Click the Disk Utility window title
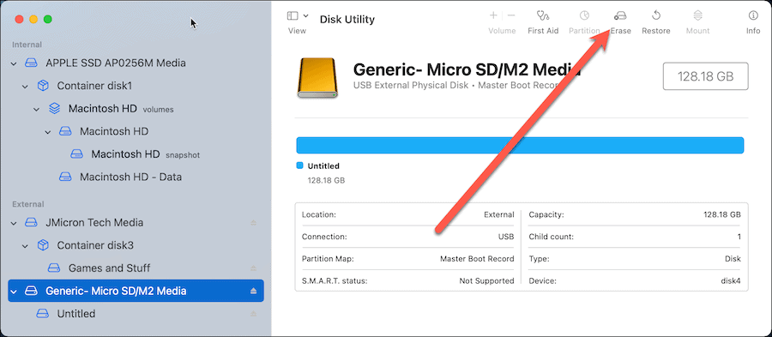The width and height of the screenshot is (772, 337). (347, 19)
